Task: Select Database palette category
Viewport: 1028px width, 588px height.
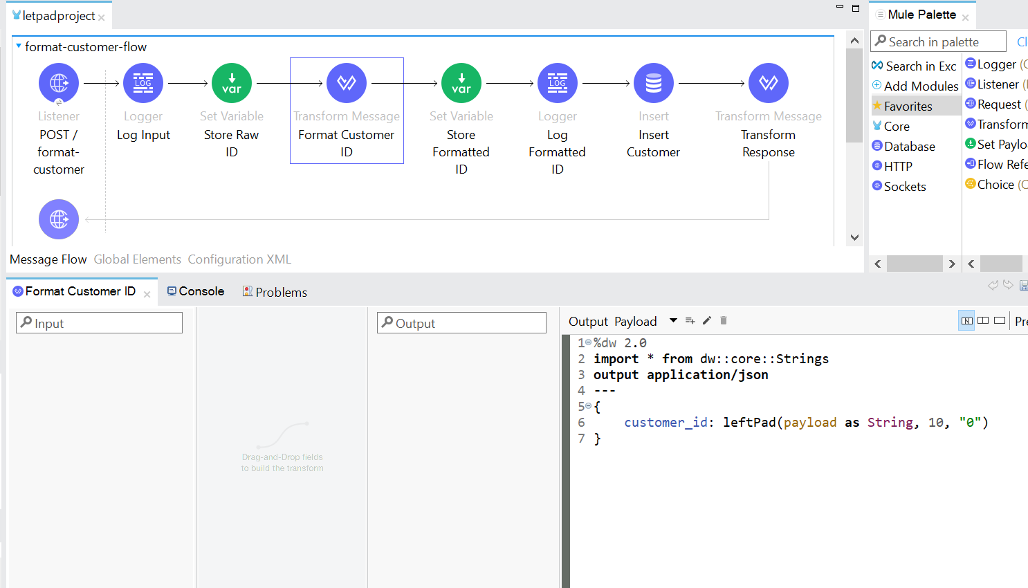Action: [903, 146]
